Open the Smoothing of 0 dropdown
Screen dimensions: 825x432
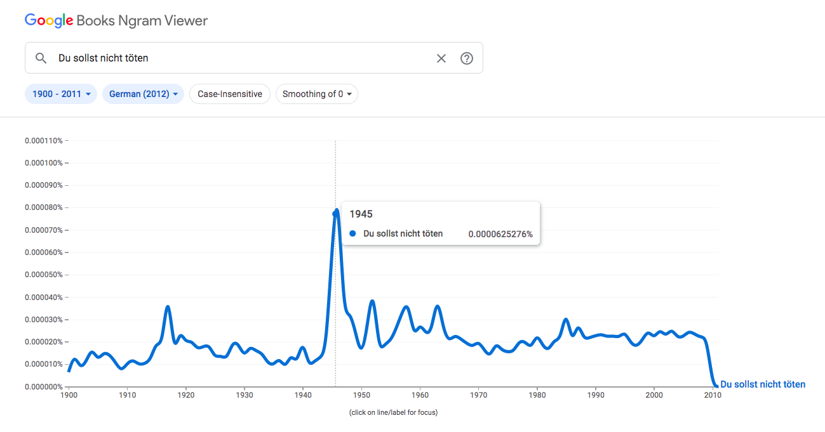point(316,94)
